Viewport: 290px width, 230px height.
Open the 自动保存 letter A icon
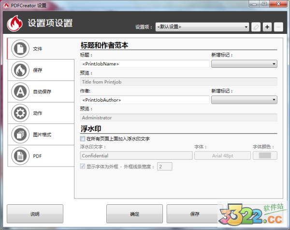[20, 92]
